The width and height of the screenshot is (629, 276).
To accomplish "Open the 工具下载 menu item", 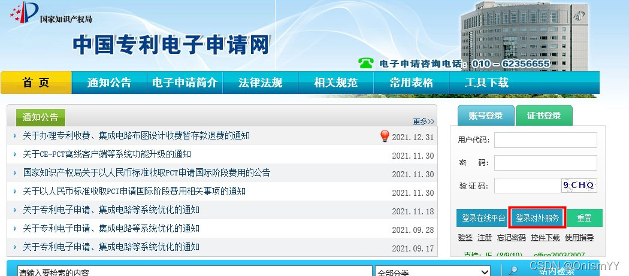I will coord(486,83).
